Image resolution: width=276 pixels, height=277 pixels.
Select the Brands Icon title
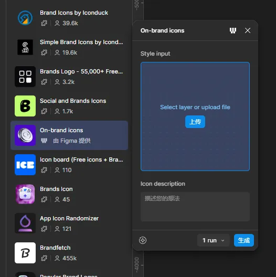(56, 189)
